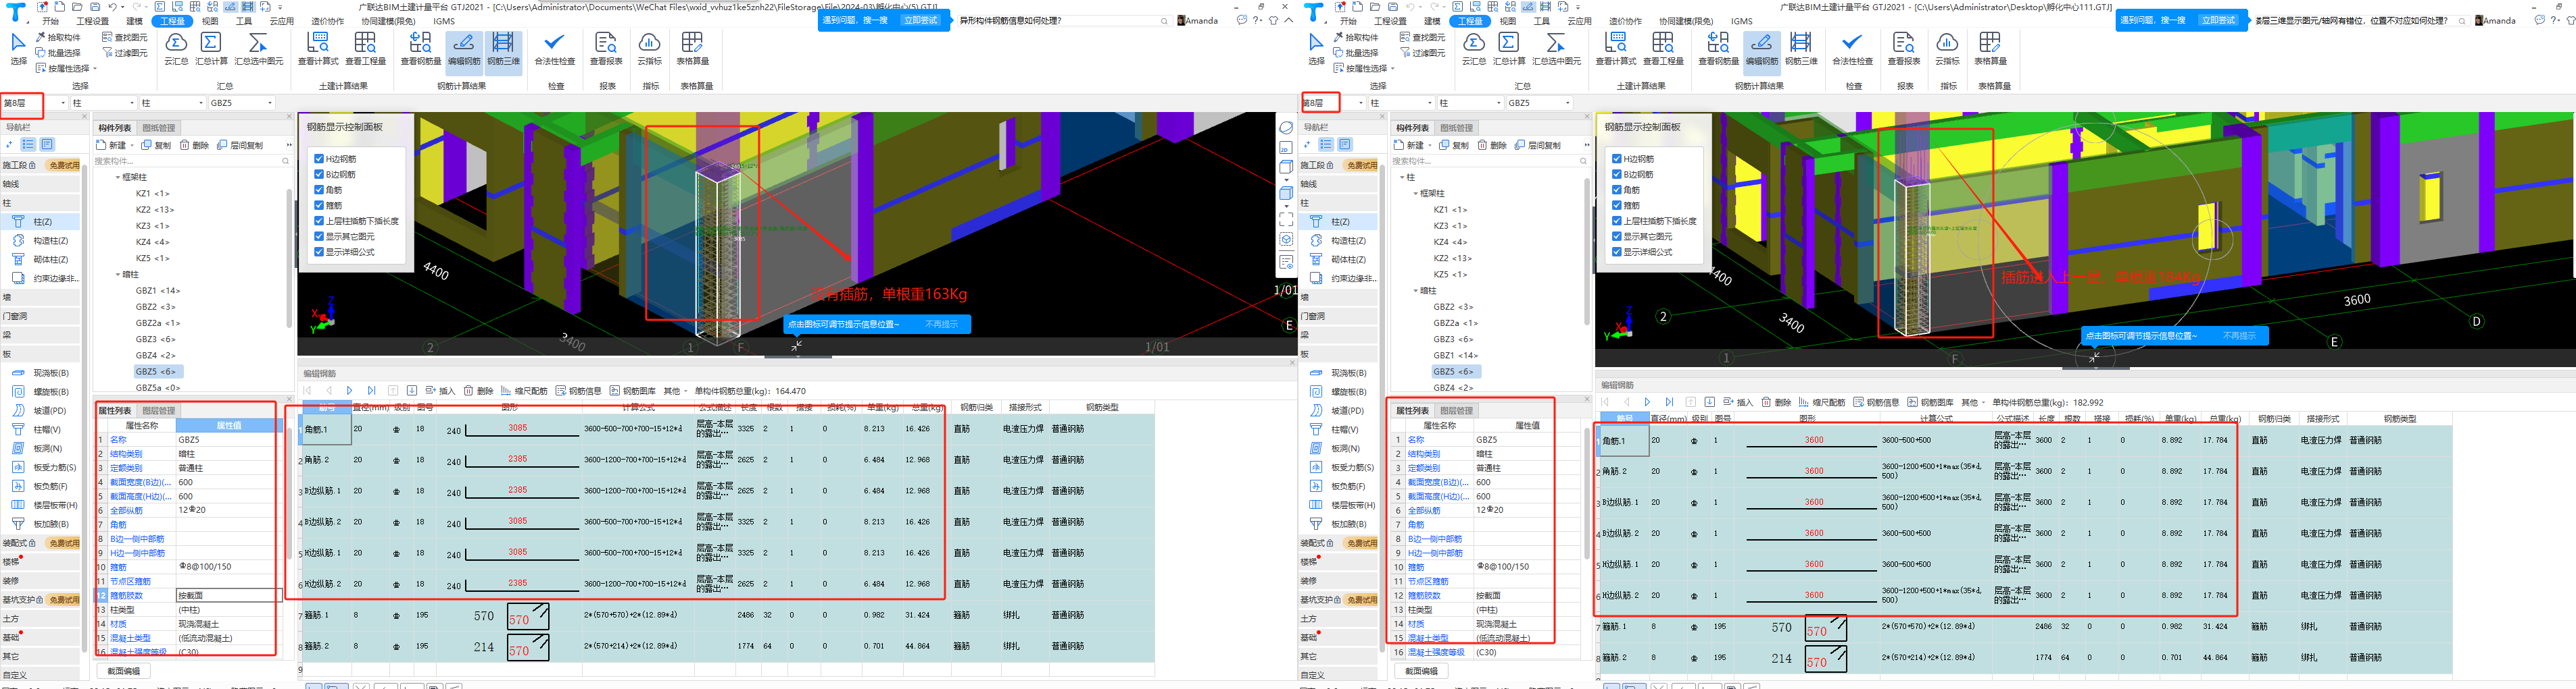
Task: Uncheck H边钢筋 checkbox in left window panel
Action: point(319,159)
